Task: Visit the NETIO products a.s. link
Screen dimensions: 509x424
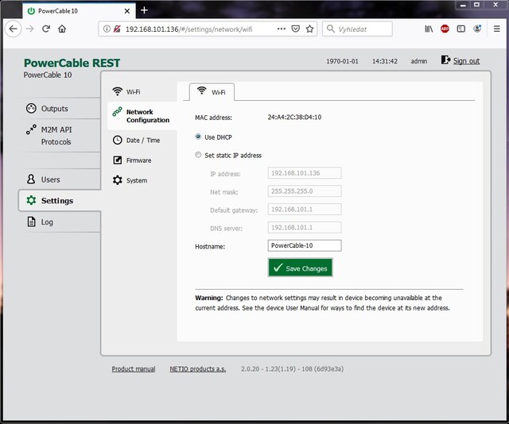Action: pos(198,369)
